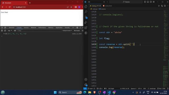Toggle the console sidebar
This screenshot has width=169, height=95.
[2, 31]
